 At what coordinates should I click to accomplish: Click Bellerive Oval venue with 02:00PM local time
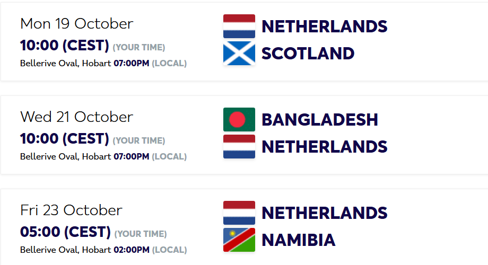click(x=65, y=250)
